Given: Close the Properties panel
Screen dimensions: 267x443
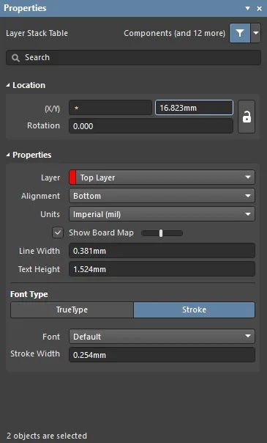Looking at the screenshot, I should pos(260,9).
